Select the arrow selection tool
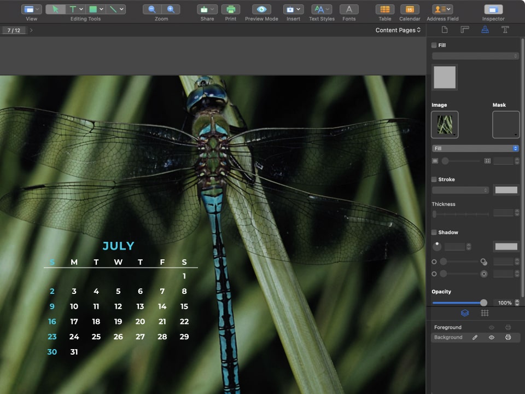 55,9
